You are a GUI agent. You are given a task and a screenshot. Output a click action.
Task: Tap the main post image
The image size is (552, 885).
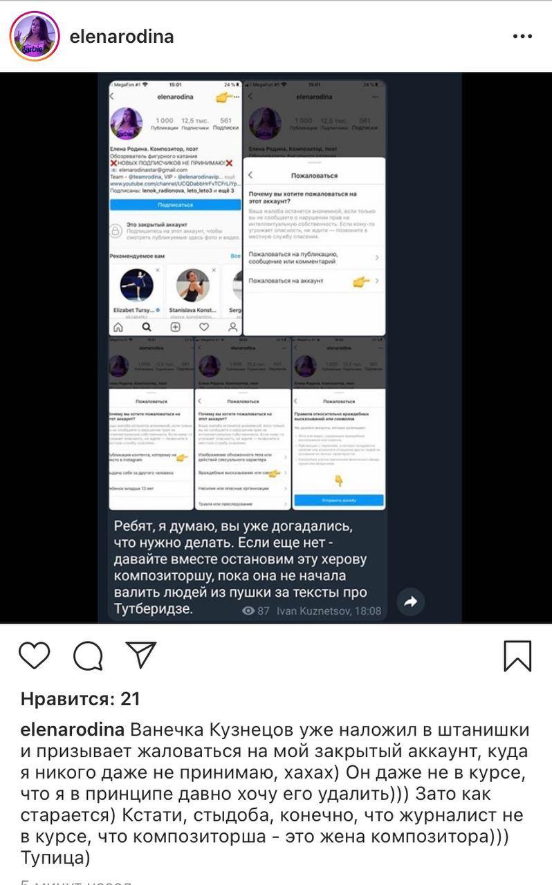click(276, 348)
